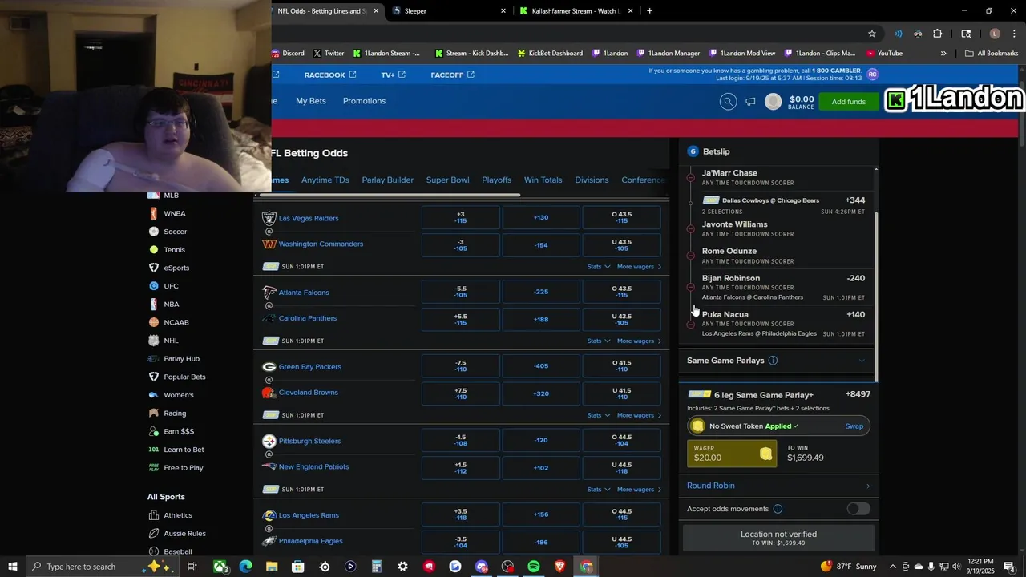The image size is (1026, 577).
Task: Open Microsoft Edge from the taskbar
Action: pyautogui.click(x=245, y=567)
